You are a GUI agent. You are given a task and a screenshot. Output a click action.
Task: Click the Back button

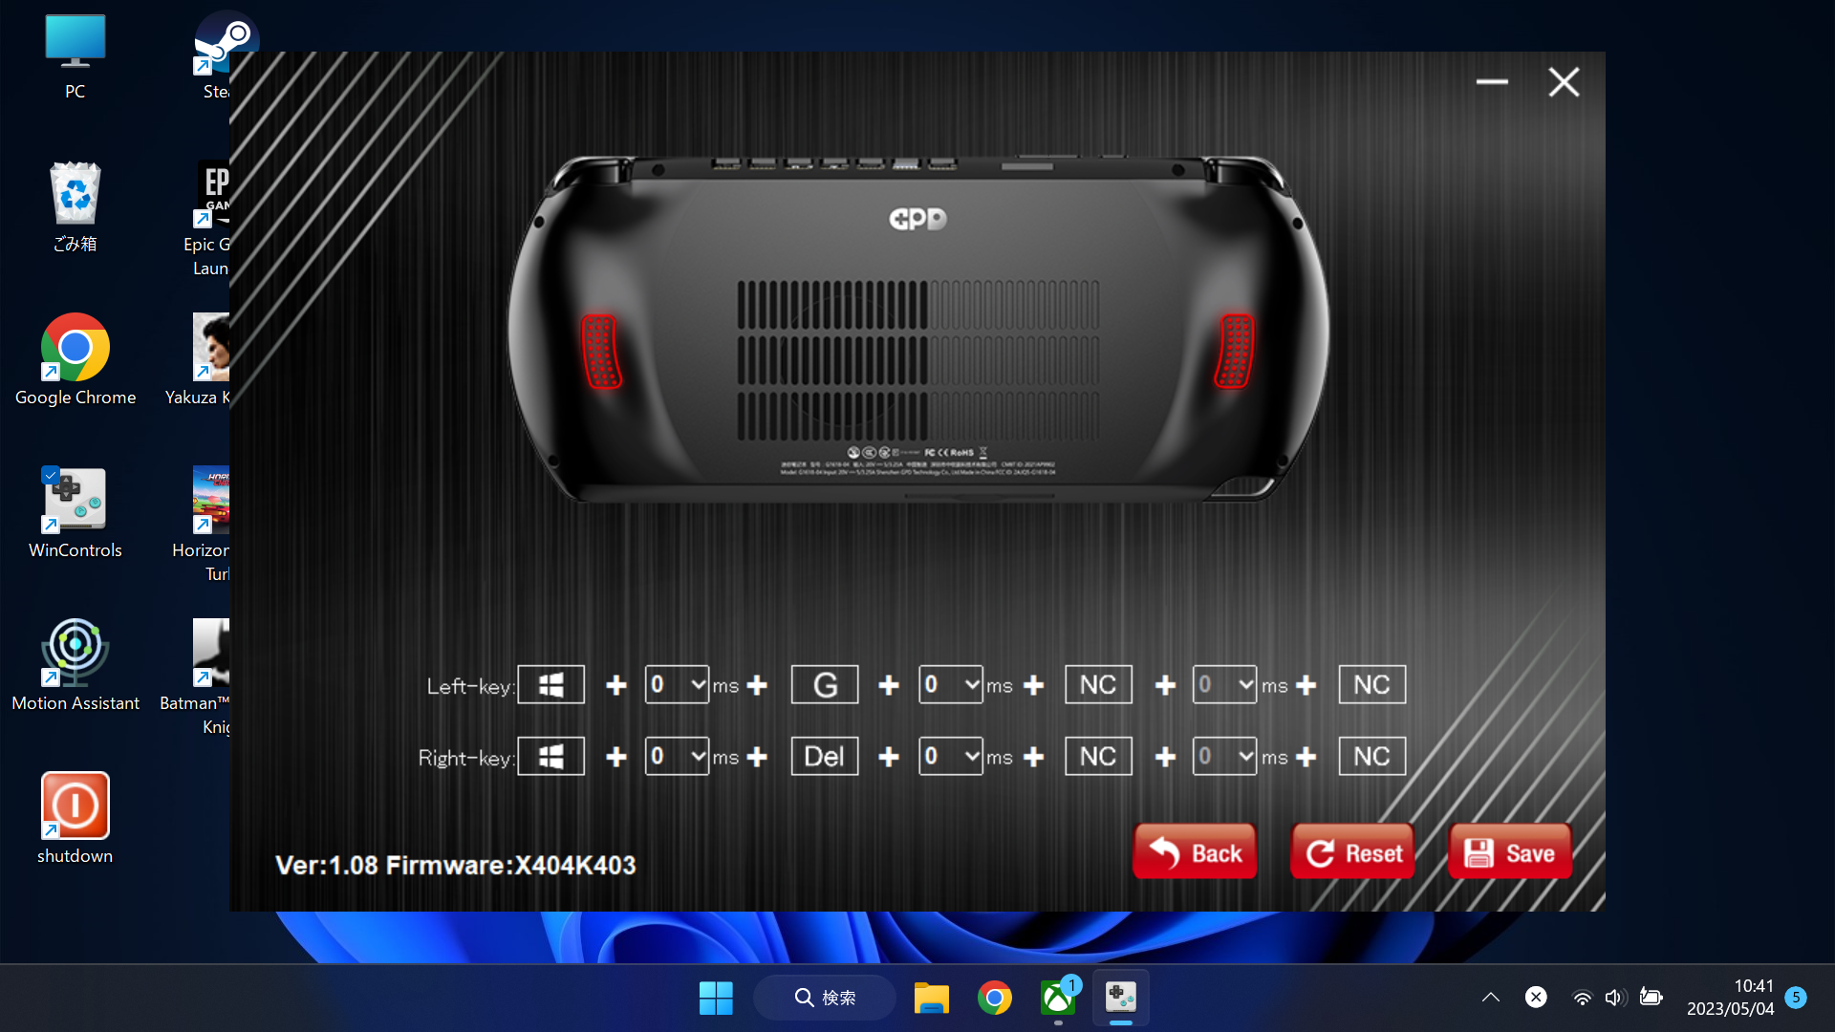(1195, 851)
